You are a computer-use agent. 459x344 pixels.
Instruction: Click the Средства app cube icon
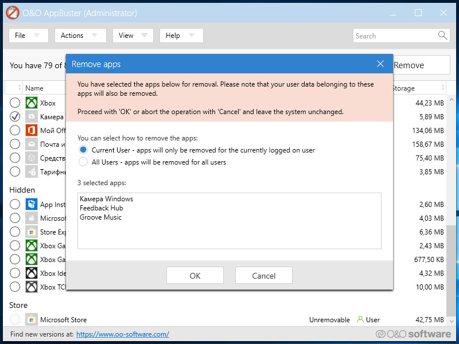click(x=32, y=158)
